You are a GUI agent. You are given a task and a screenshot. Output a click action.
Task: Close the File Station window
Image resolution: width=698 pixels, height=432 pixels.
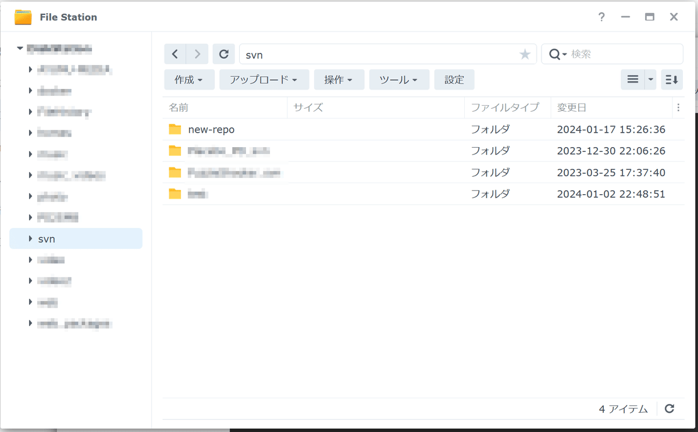coord(674,17)
